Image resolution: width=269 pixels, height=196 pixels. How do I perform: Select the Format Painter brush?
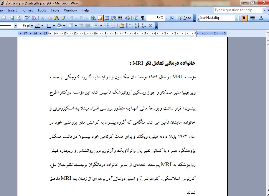pyautogui.click(x=62, y=18)
